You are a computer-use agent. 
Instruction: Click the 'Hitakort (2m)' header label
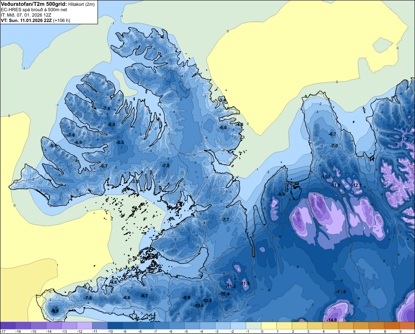coord(81,4)
